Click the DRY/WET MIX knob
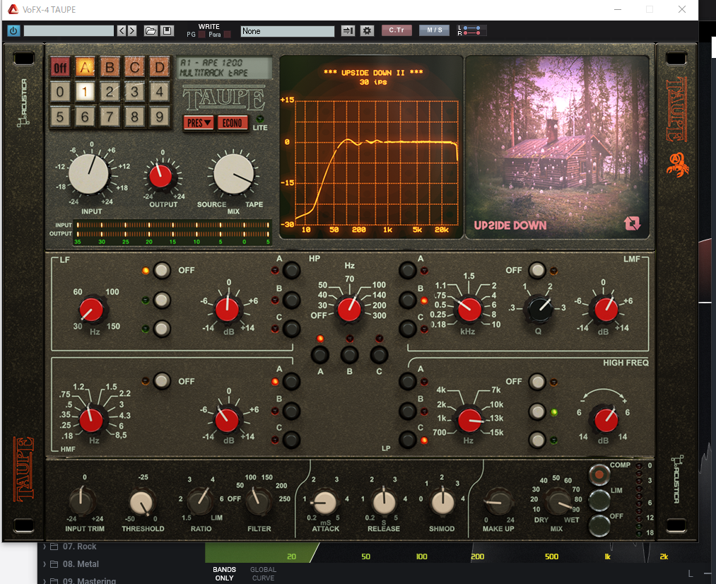The height and width of the screenshot is (584, 716). coord(558,501)
